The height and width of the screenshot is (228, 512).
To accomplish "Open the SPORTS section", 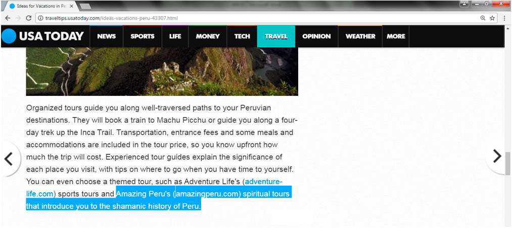I will coord(143,36).
